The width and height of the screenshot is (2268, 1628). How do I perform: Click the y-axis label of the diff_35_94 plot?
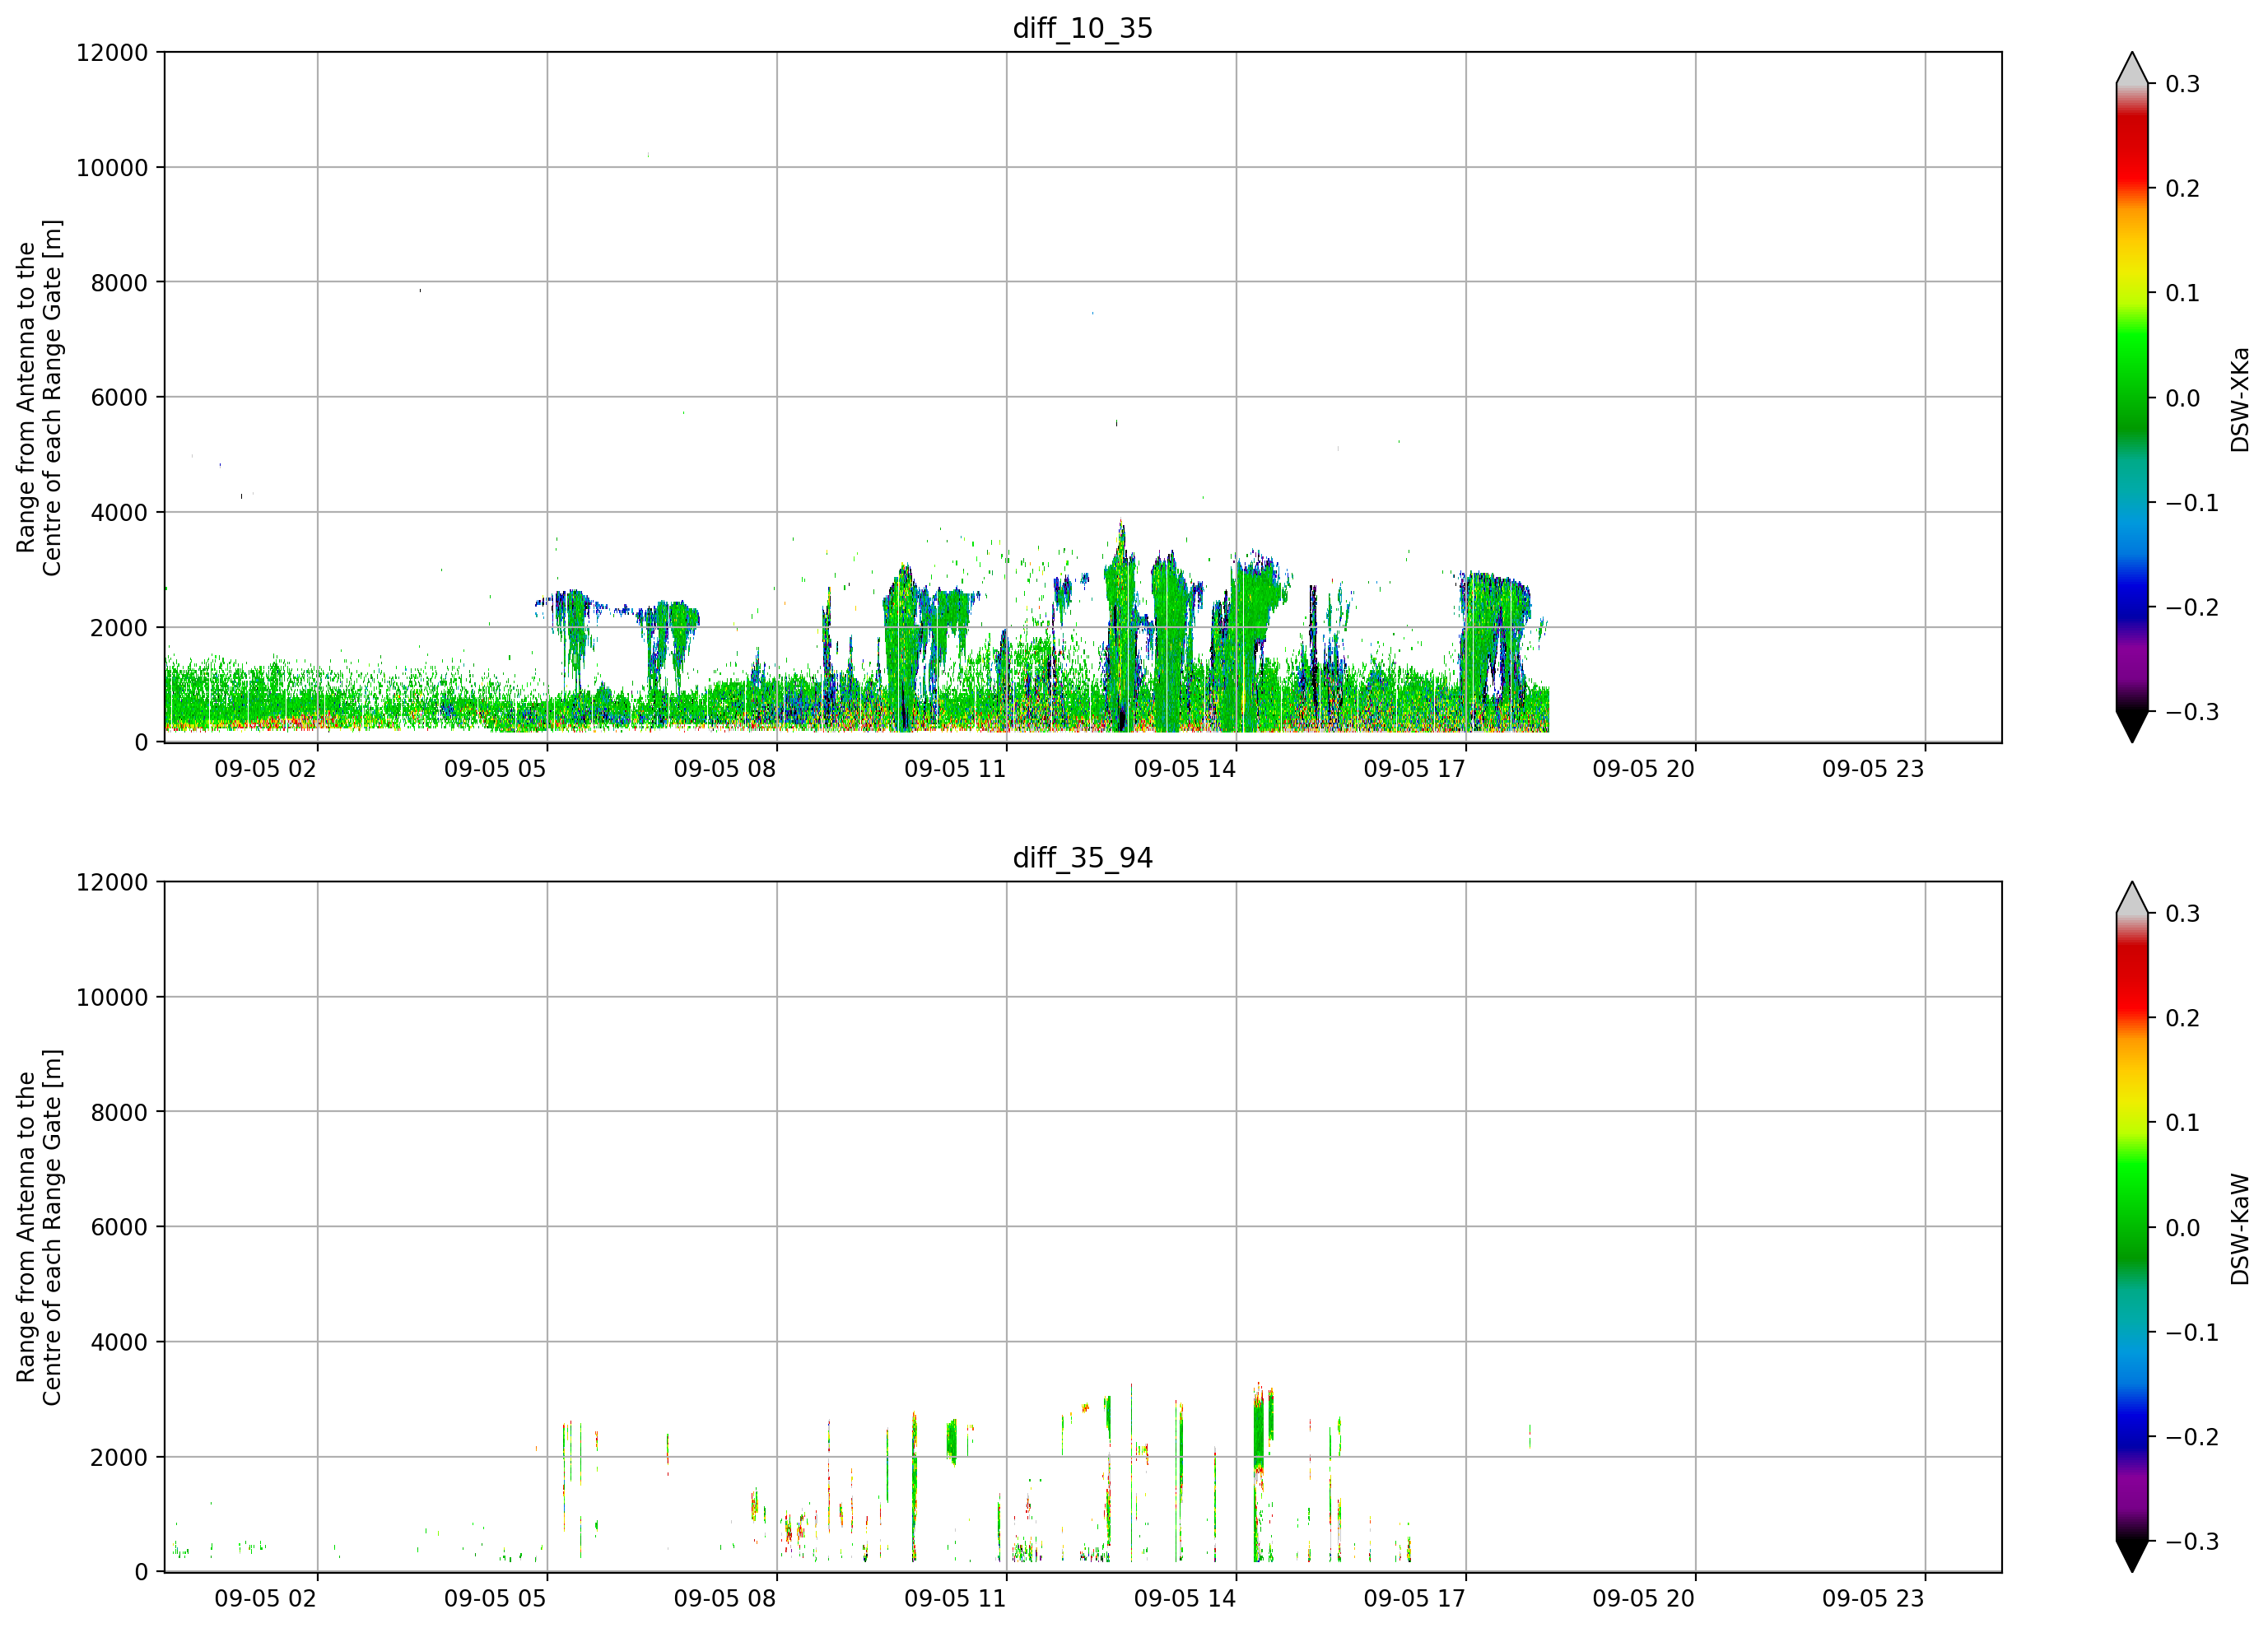pyautogui.click(x=39, y=1227)
